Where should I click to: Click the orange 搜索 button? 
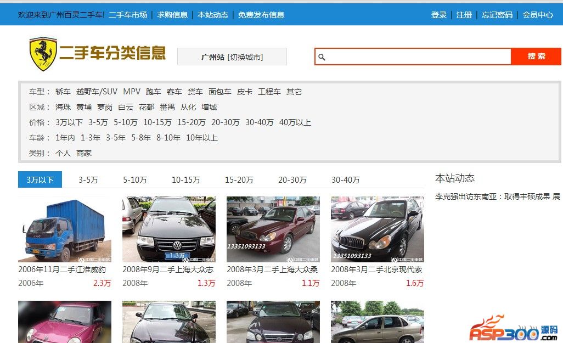pyautogui.click(x=536, y=57)
